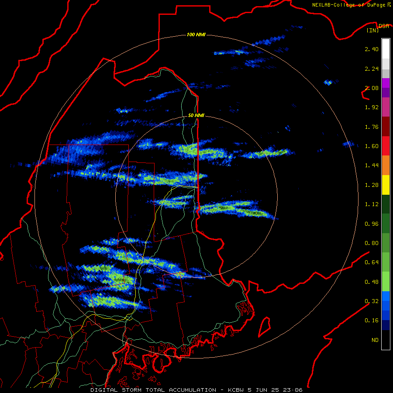Choose the yellow swatch beside 1.28
Viewport: 393px width, 393px height.
click(x=386, y=185)
